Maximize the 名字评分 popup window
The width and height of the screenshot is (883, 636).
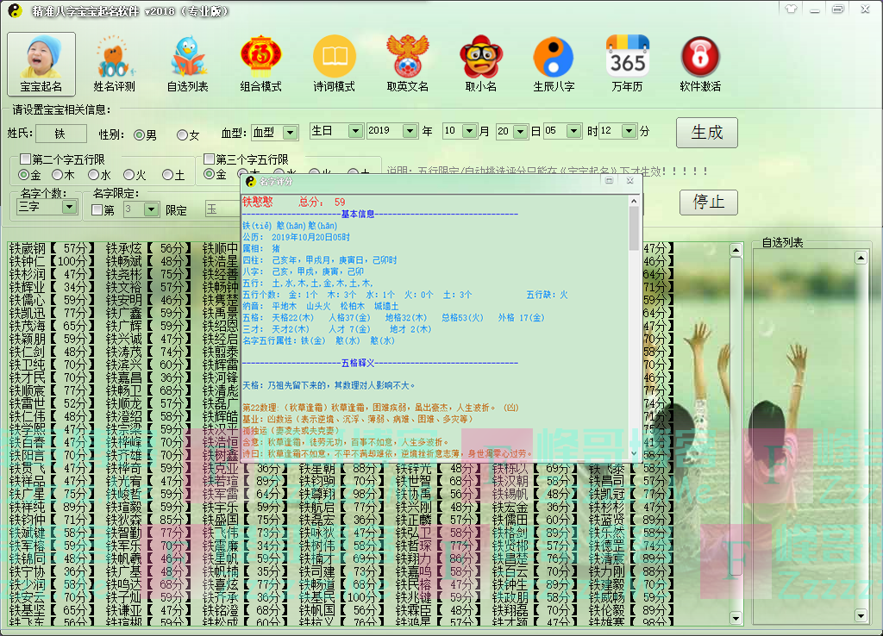(x=609, y=181)
